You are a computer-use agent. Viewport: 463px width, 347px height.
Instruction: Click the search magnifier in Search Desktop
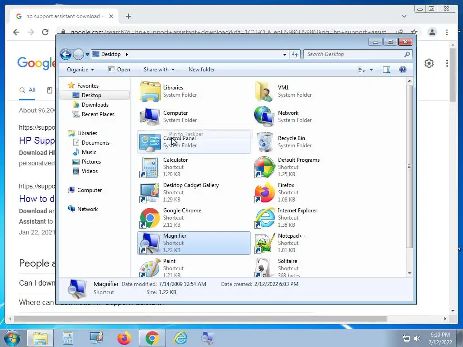[407, 54]
